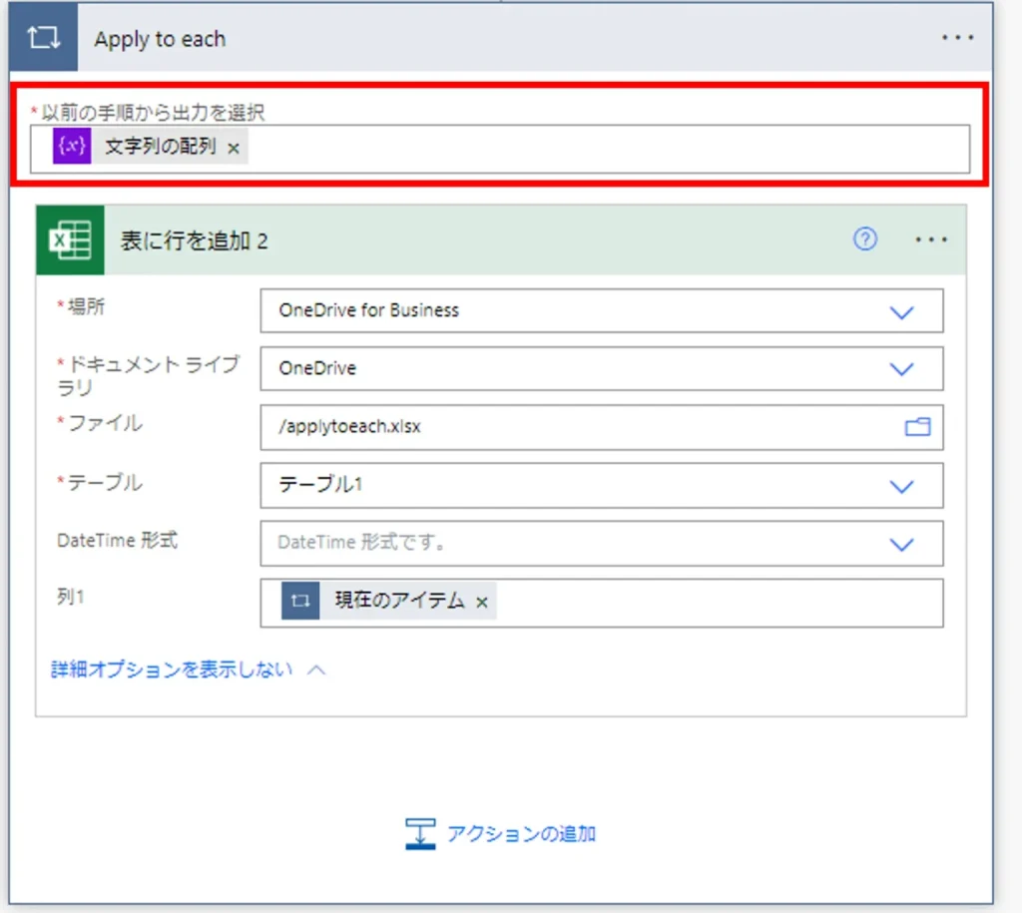Expand the テーブル dropdown showing テーブル1

[901, 486]
